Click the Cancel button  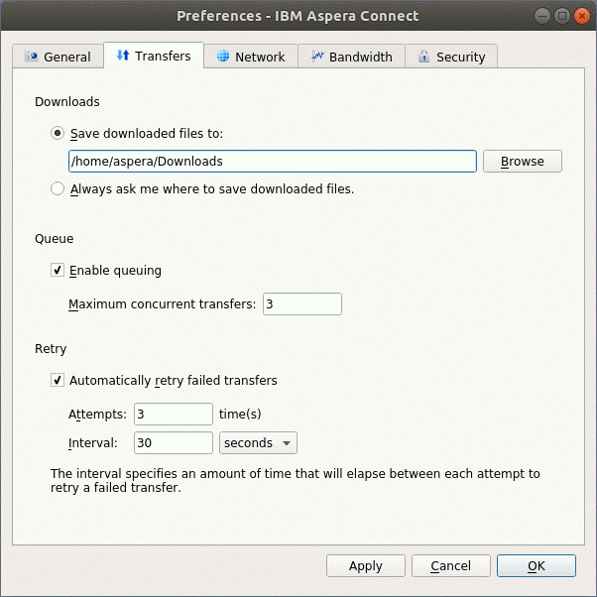coord(450,565)
